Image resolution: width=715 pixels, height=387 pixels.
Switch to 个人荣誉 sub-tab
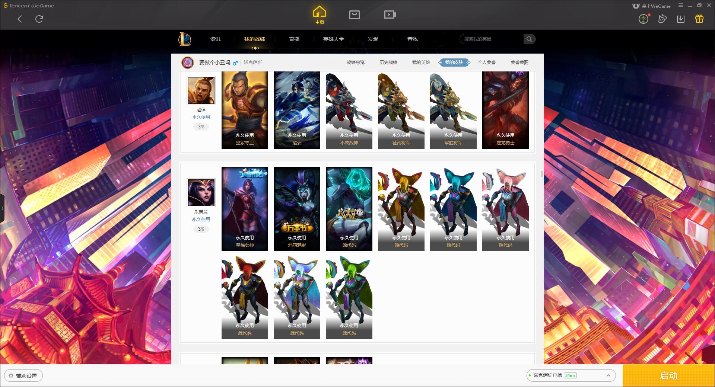click(x=487, y=63)
